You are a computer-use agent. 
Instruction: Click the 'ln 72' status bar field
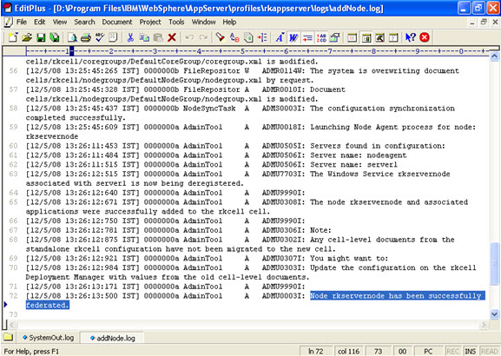pos(315,351)
